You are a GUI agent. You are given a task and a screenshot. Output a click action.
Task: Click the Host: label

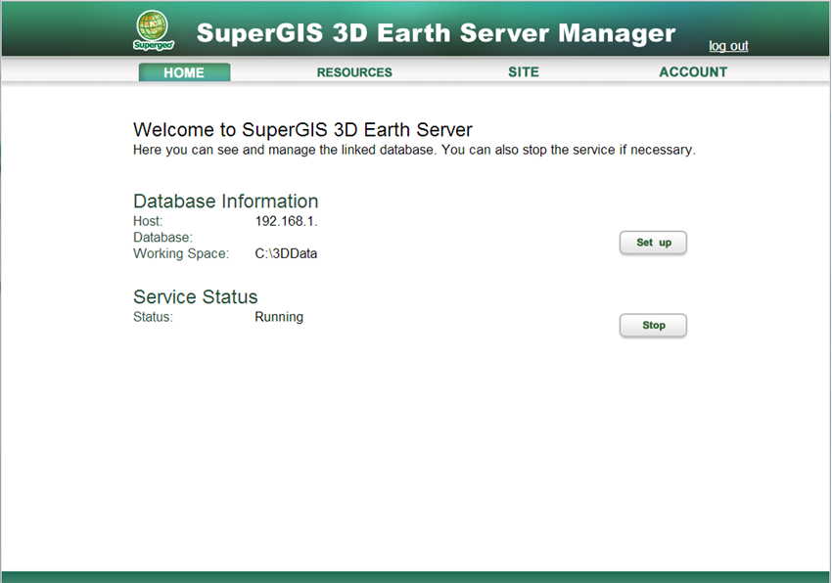click(148, 221)
